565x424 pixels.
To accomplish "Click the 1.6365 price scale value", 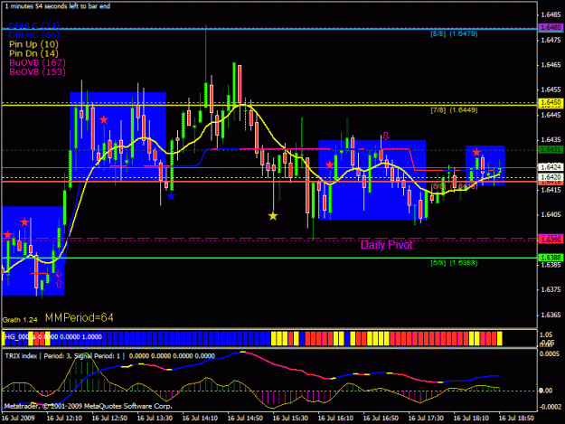I will click(x=551, y=315).
